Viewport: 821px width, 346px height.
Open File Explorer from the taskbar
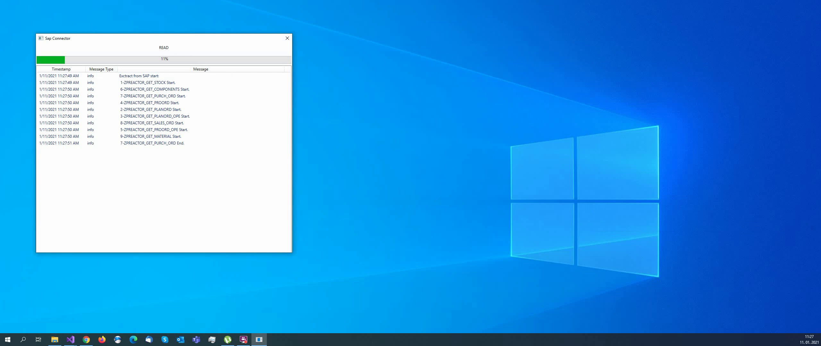coord(55,339)
